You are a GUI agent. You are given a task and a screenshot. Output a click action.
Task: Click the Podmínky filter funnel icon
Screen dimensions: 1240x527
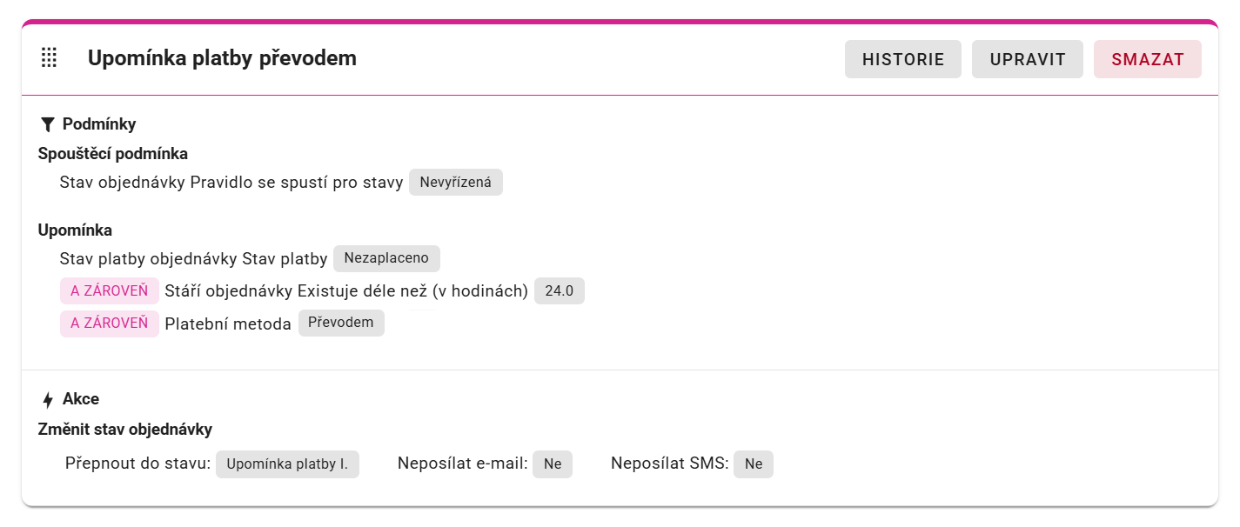click(48, 124)
